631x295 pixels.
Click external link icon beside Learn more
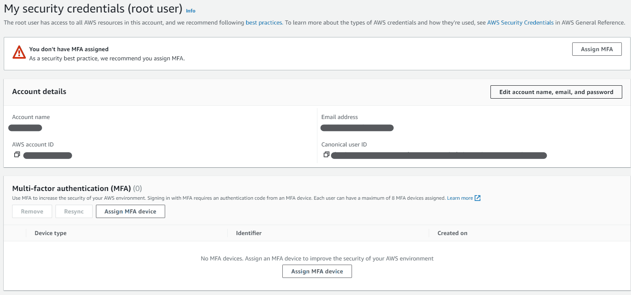[x=478, y=198]
